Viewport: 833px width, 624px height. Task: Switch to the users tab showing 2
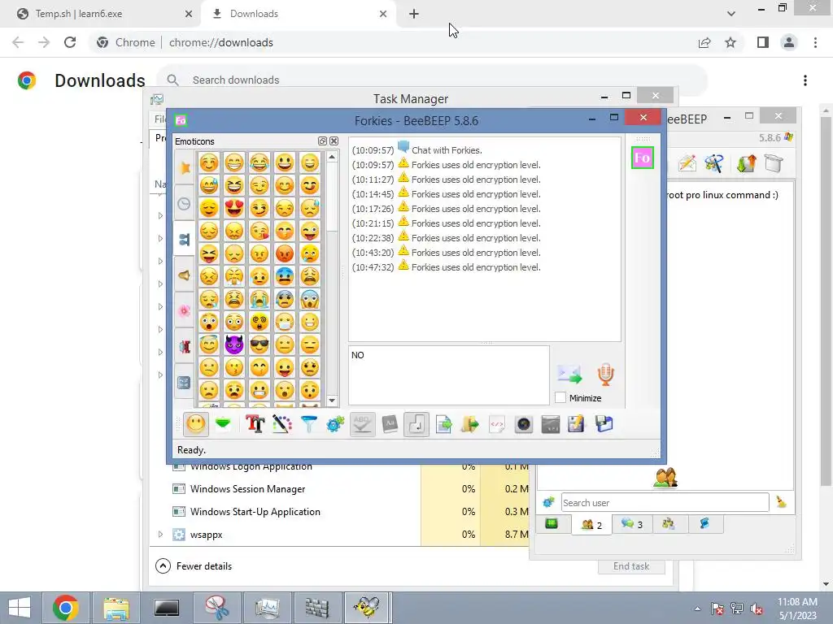click(x=591, y=525)
